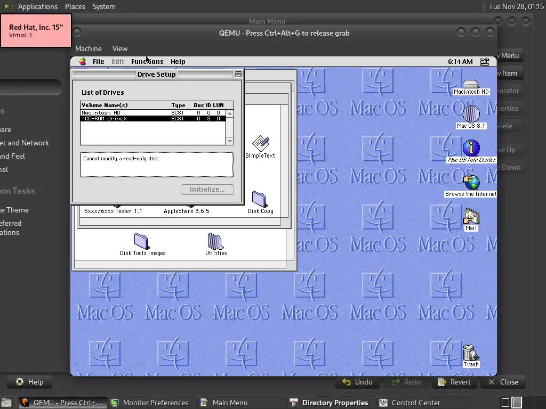The image size is (546, 409).
Task: Click the Redo button
Action: coord(406,382)
